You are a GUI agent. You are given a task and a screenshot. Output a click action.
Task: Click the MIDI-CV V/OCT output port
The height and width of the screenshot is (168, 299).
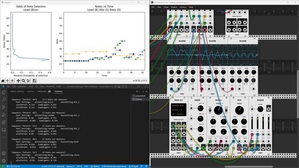tap(173, 126)
